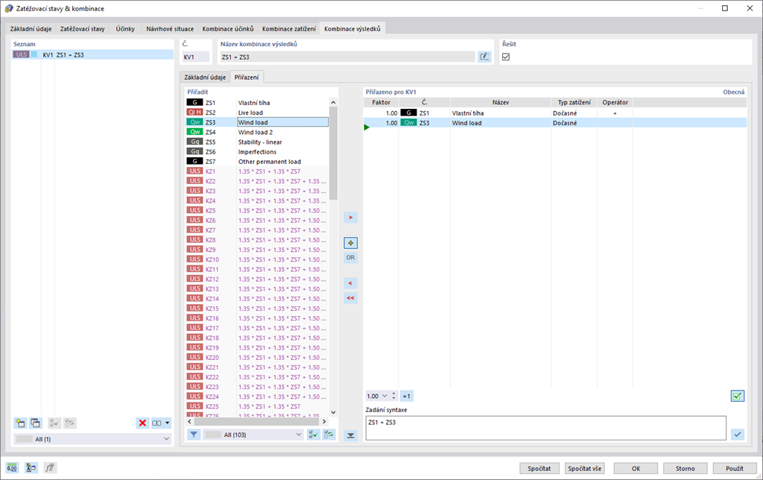The height and width of the screenshot is (480, 763).
Task: Click the Přiřadit list vertical scrollbar thumb
Action: click(333, 154)
